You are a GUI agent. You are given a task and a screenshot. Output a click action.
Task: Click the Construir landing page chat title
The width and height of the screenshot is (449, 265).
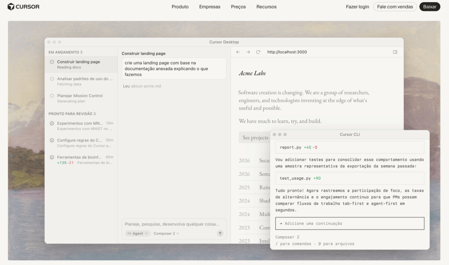coord(143,53)
